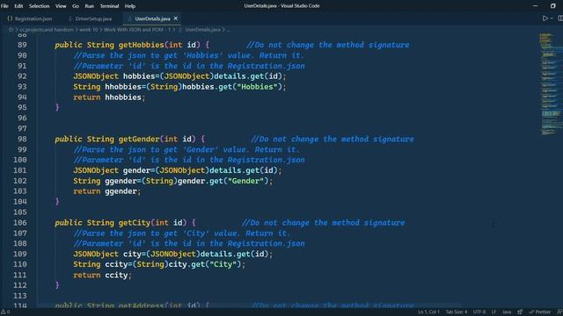Click the 'gender' variable declared on line 101

coord(136,170)
